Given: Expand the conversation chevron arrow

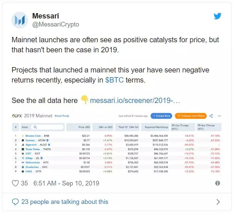Looking at the screenshot, I should pyautogui.click(x=218, y=202).
